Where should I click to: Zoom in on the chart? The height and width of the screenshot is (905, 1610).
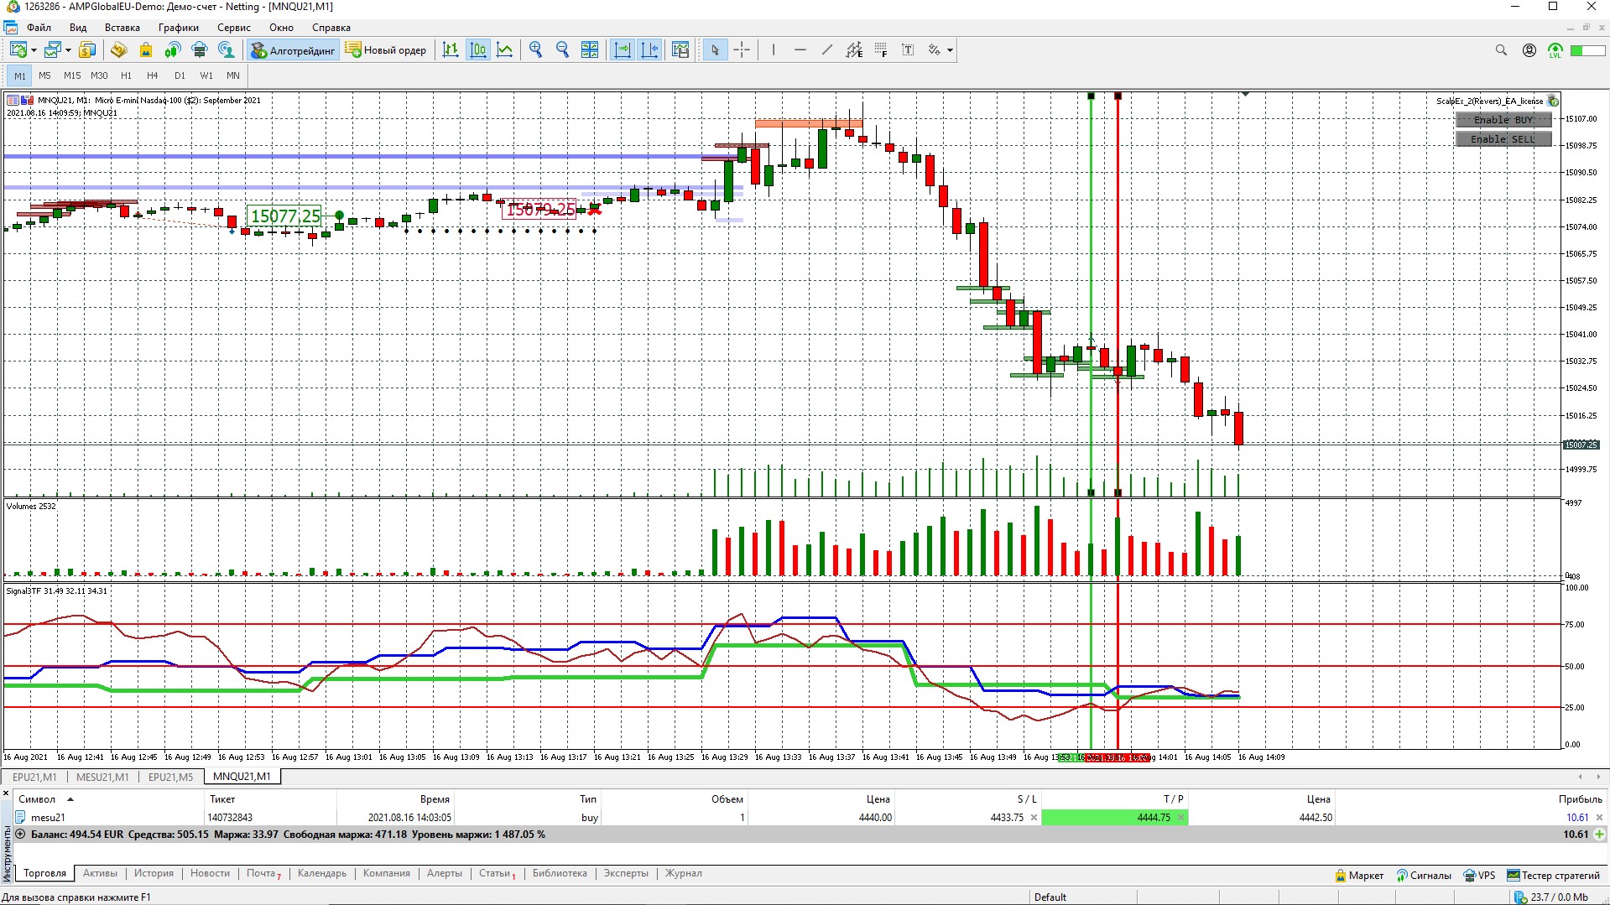click(536, 50)
